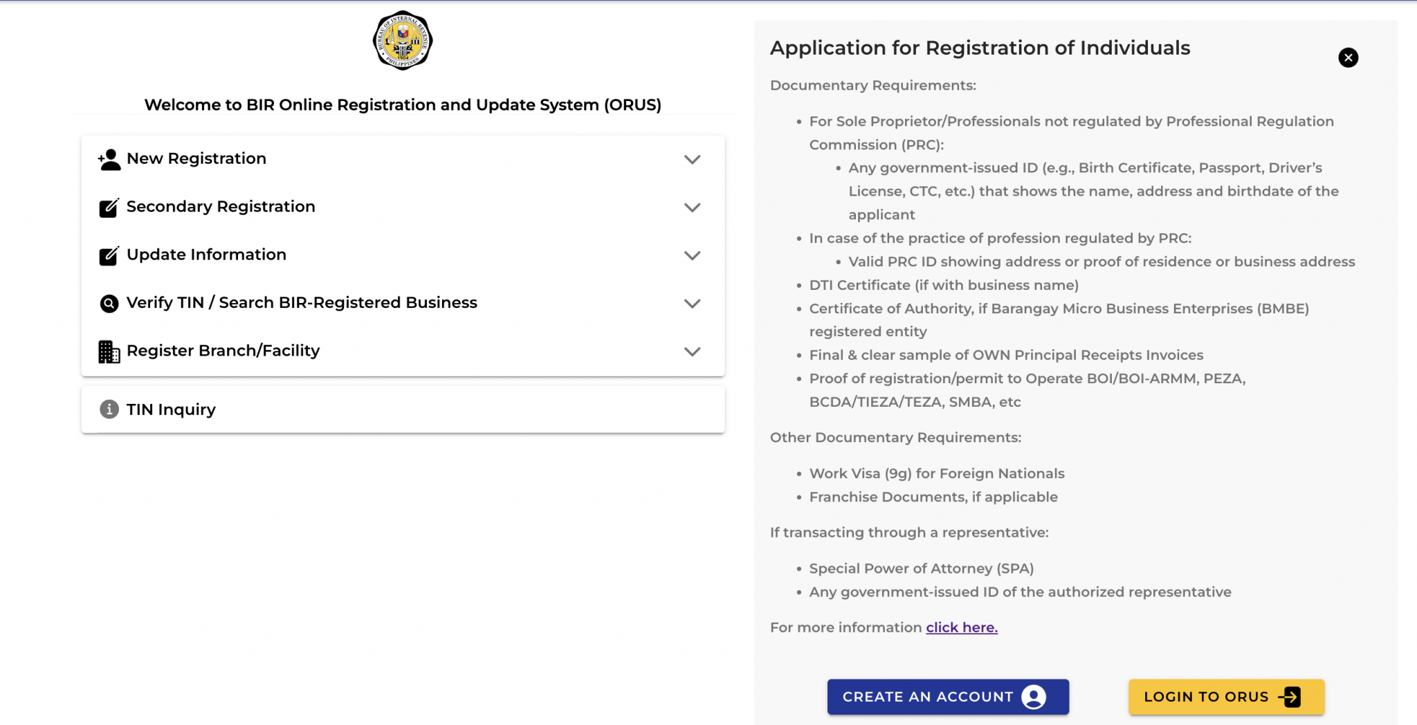Image resolution: width=1417 pixels, height=725 pixels.
Task: Click the Register Branch/Facility building icon
Action: tap(108, 351)
